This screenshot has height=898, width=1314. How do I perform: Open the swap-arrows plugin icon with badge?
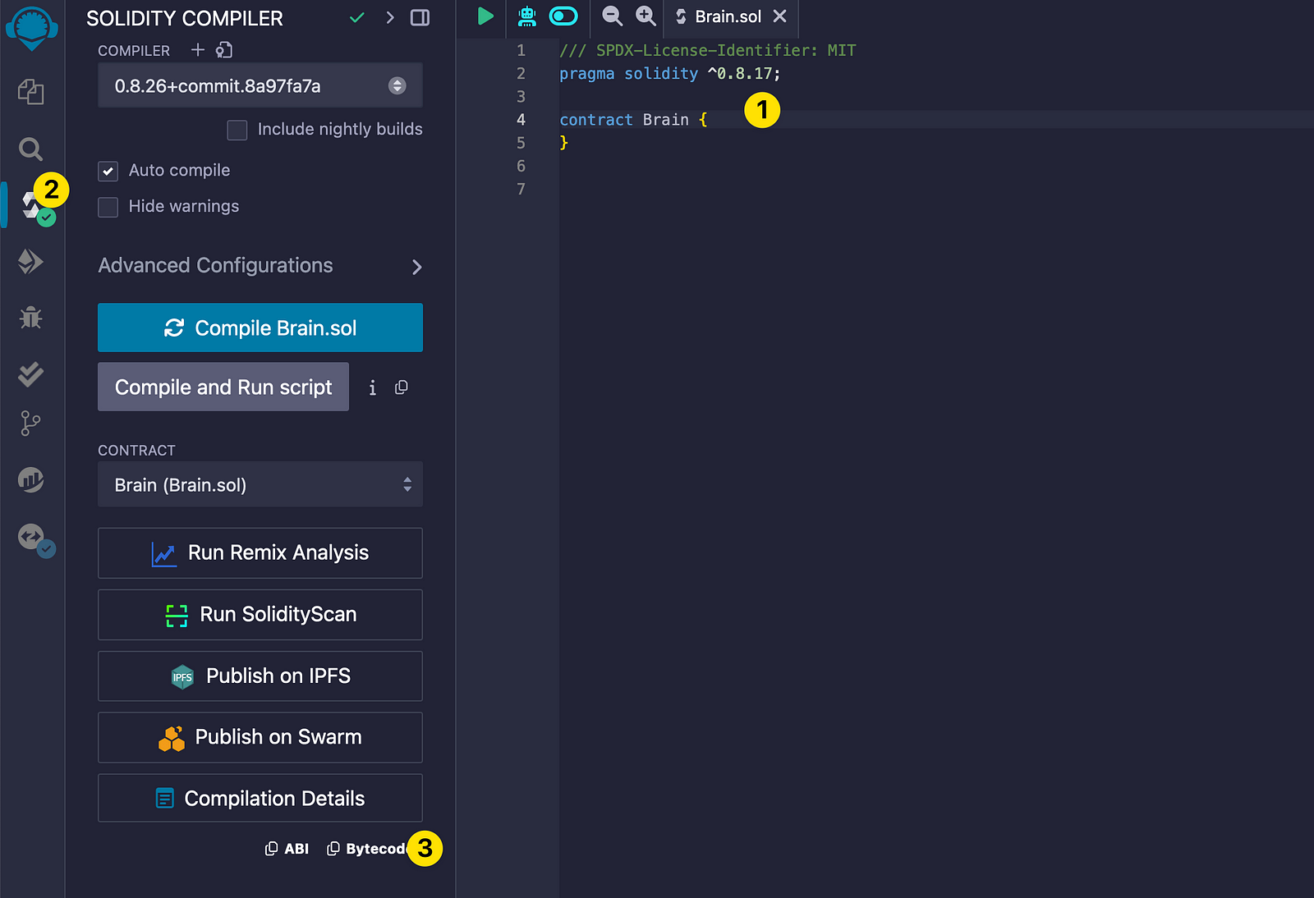tap(33, 538)
